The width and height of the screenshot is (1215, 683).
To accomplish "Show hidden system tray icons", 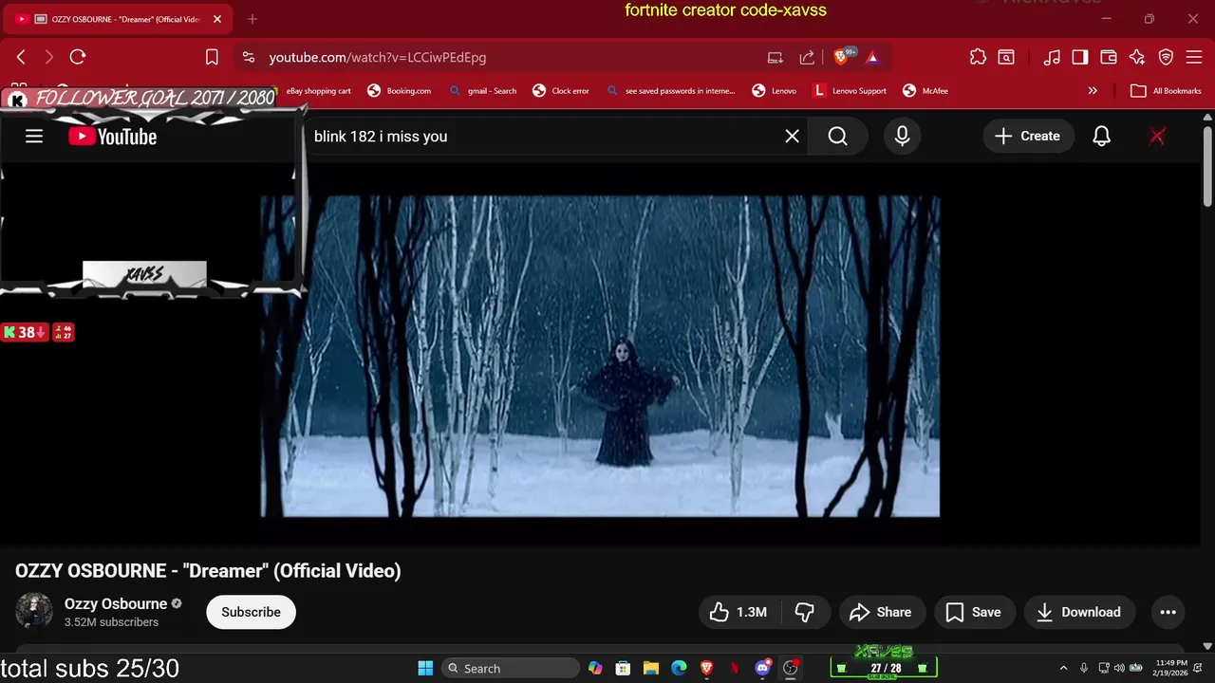I will [1063, 668].
